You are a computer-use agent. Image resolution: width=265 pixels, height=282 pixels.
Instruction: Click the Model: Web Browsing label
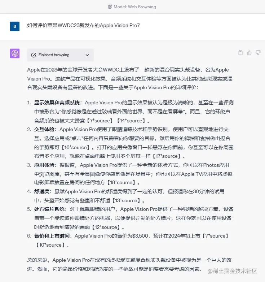[134, 7]
